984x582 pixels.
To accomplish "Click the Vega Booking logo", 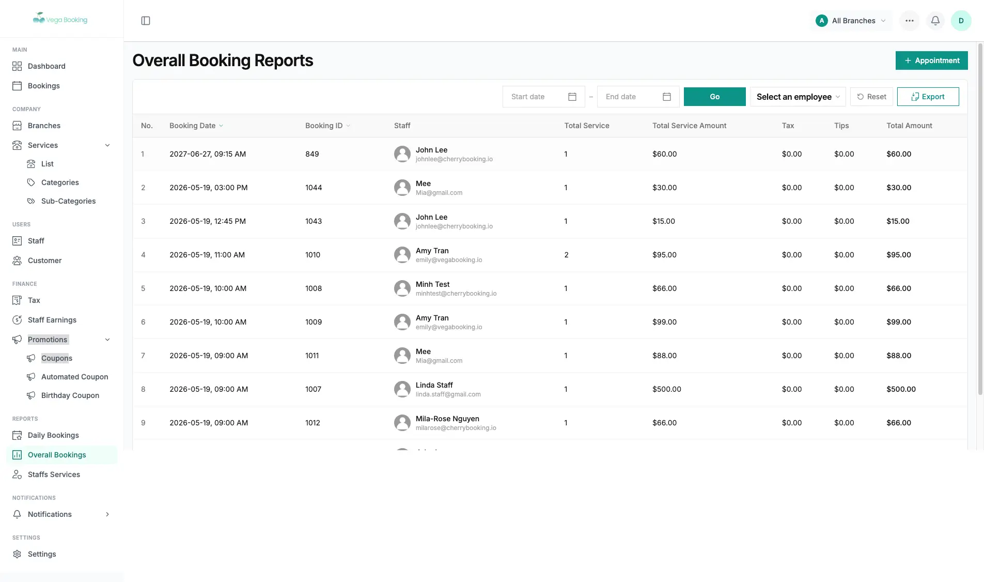I will coord(60,19).
